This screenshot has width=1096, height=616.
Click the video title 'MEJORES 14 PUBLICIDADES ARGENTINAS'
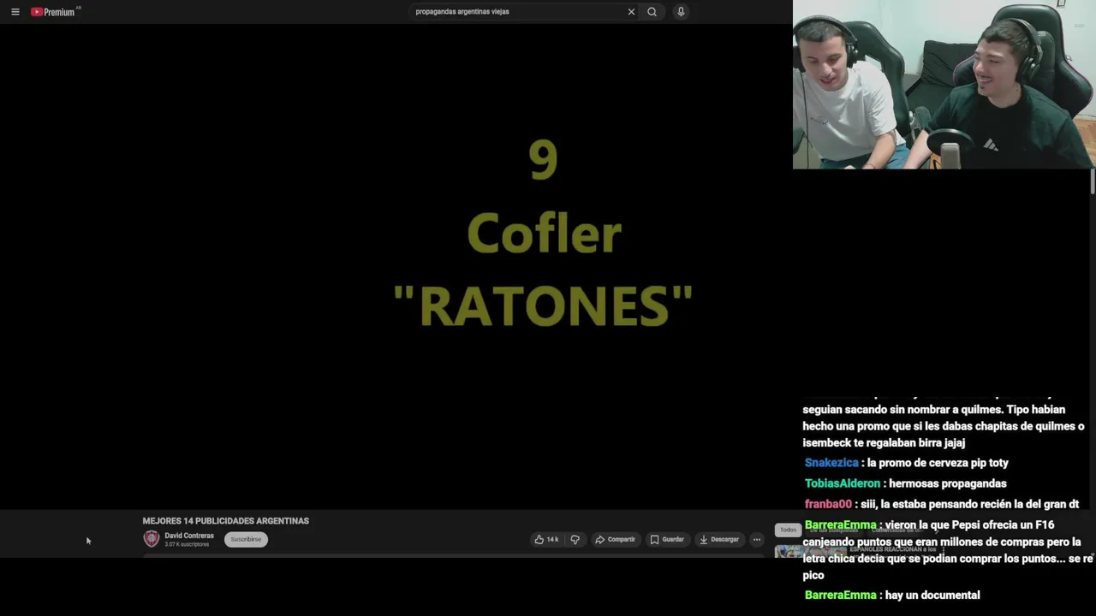click(225, 521)
